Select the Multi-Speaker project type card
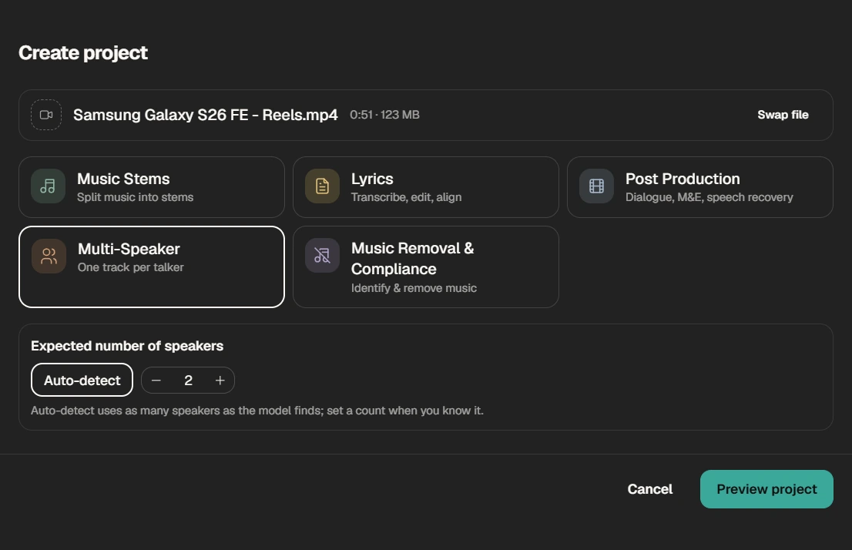The height and width of the screenshot is (550, 852). [152, 267]
